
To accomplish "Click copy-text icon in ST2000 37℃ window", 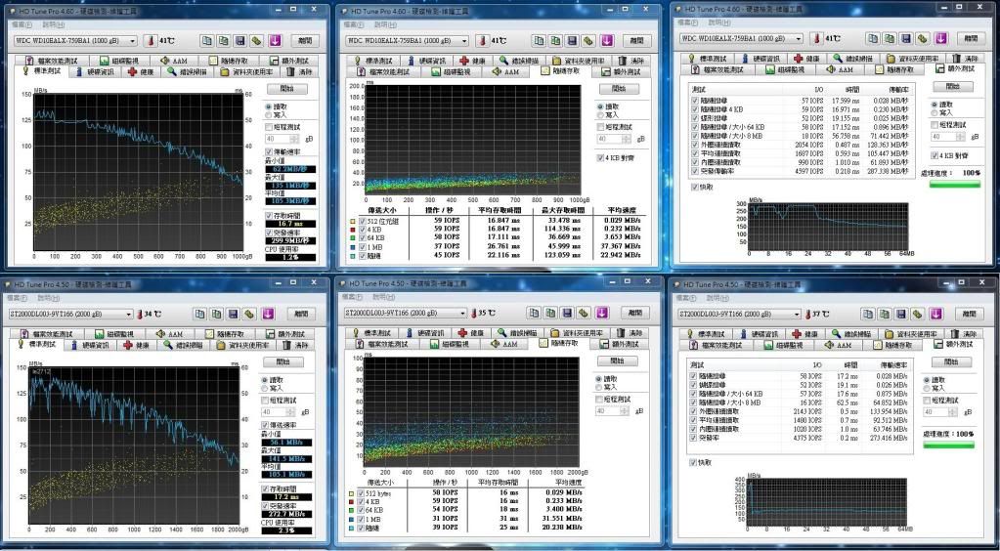I will pos(867,314).
